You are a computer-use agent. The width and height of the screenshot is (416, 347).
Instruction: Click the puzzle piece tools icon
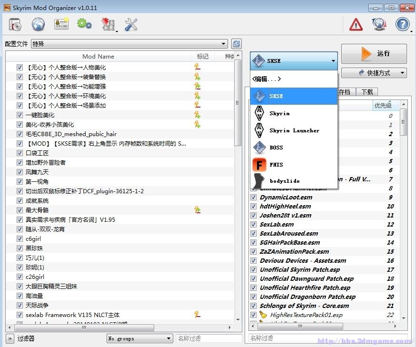coord(108,24)
